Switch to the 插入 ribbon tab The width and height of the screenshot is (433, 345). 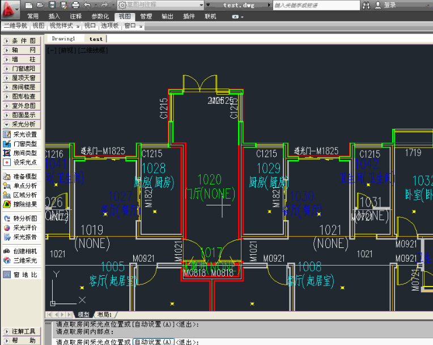click(54, 16)
